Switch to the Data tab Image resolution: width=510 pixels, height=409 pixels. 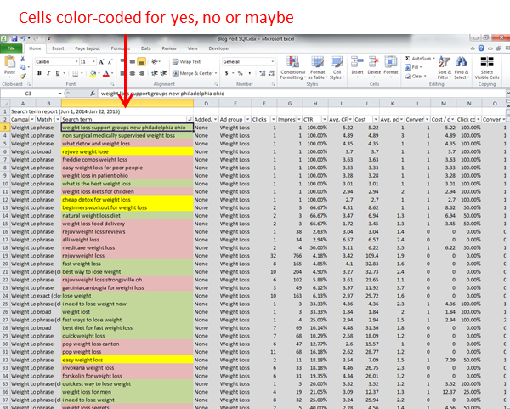coord(145,48)
